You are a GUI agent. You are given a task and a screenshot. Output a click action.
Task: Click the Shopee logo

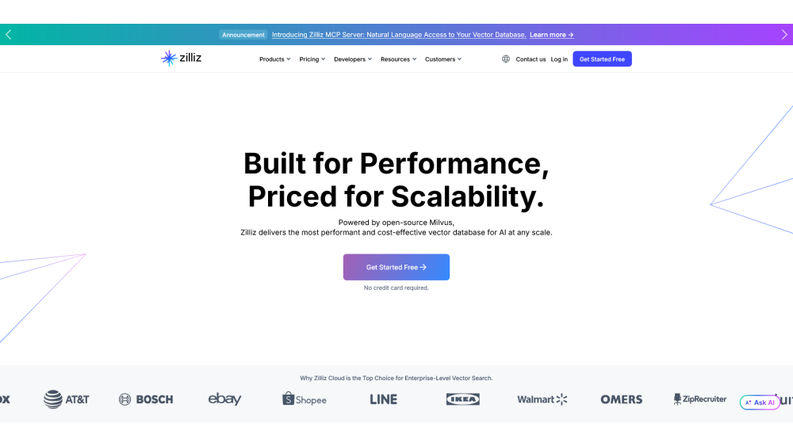coord(305,399)
